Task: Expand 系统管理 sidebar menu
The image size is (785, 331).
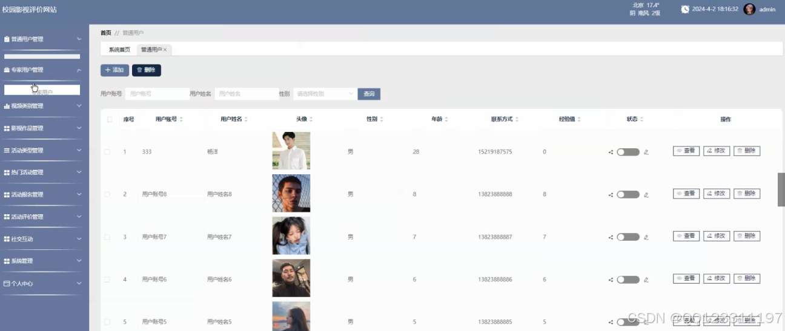Action: point(42,261)
